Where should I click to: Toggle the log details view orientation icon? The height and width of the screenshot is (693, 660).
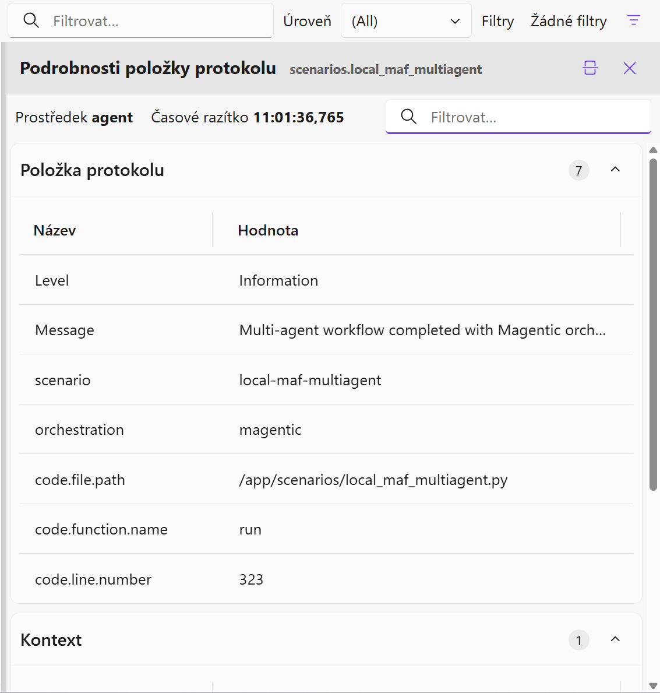tap(590, 68)
